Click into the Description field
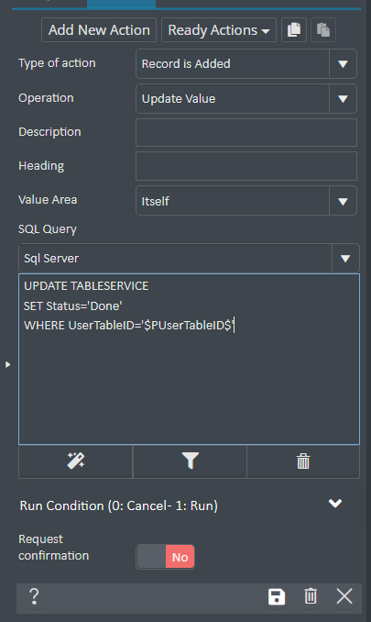This screenshot has height=622, width=371. coord(246,132)
